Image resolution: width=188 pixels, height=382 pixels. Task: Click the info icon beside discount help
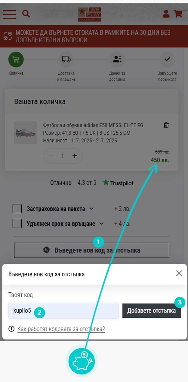[11, 329]
